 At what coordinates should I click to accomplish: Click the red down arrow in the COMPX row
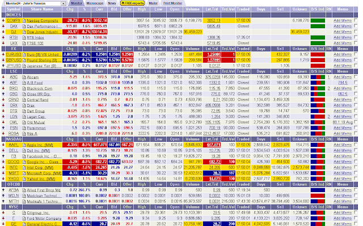tap(3, 20)
